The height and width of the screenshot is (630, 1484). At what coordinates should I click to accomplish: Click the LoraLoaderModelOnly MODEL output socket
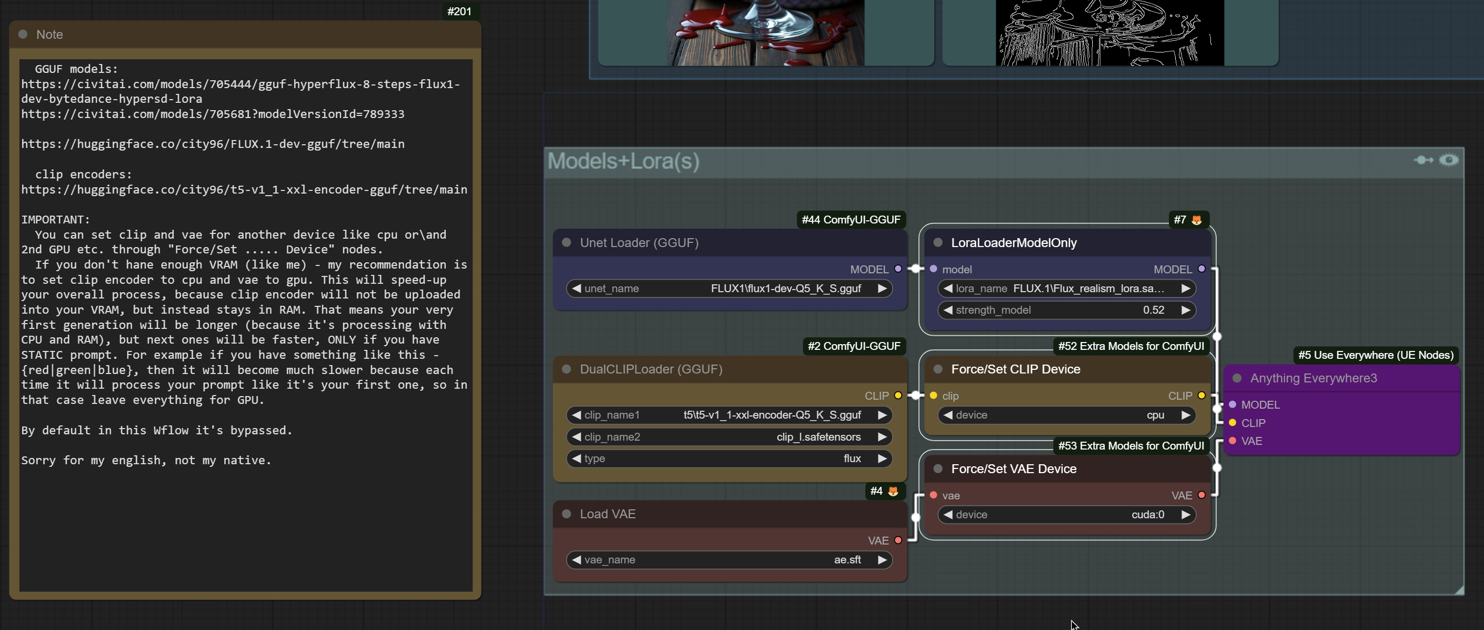(1201, 269)
